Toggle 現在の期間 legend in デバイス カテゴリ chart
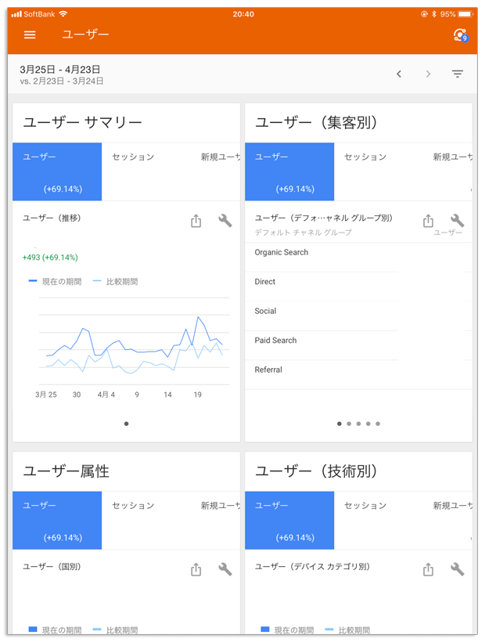This screenshot has height=642, width=485. point(288,629)
